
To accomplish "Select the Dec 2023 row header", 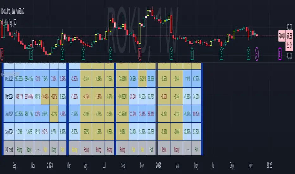I will (x=9, y=79).
